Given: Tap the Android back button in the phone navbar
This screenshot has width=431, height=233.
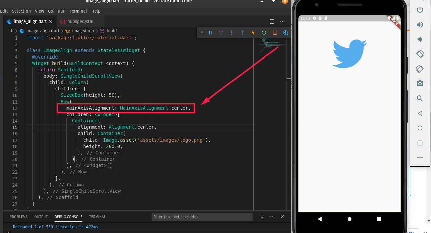Looking at the screenshot, I should pos(320,219).
